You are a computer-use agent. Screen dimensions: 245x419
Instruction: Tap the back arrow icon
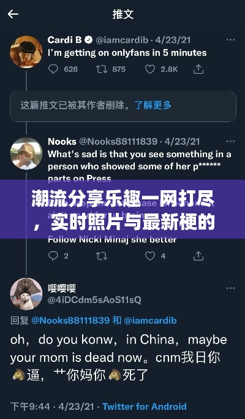point(13,14)
